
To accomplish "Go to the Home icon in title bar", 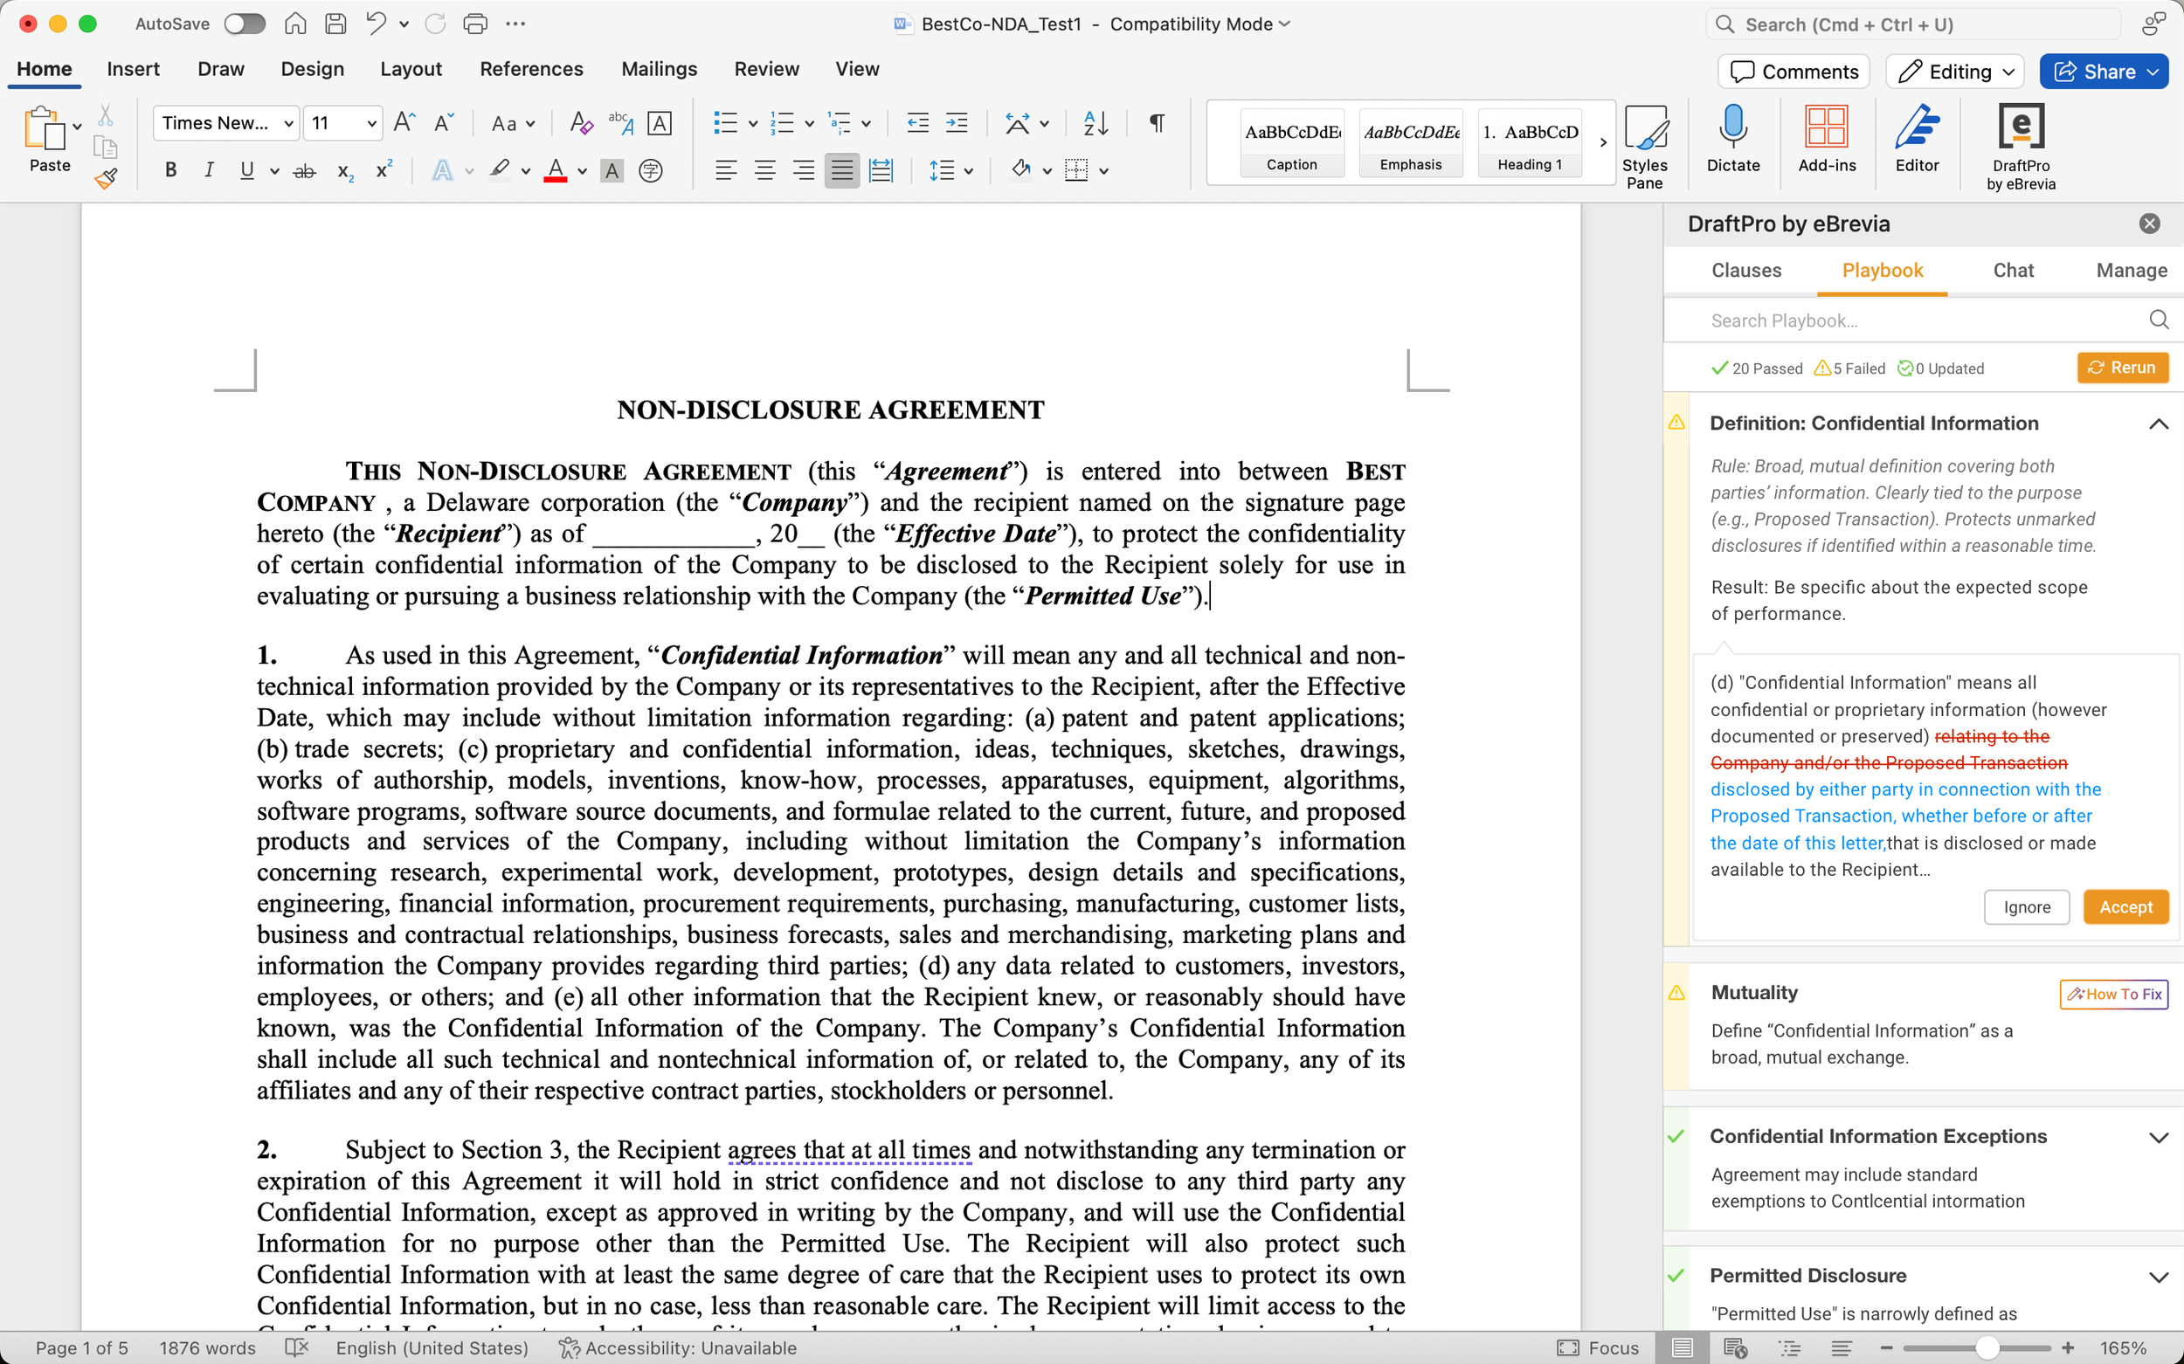I will coord(295,24).
